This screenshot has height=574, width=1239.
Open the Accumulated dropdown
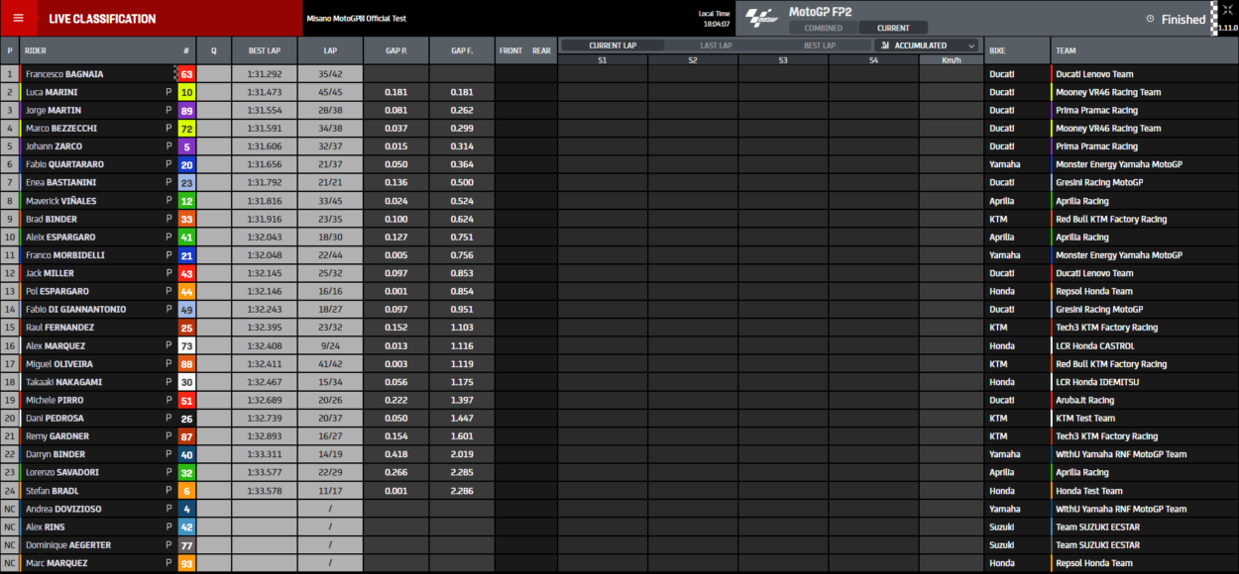pos(928,46)
